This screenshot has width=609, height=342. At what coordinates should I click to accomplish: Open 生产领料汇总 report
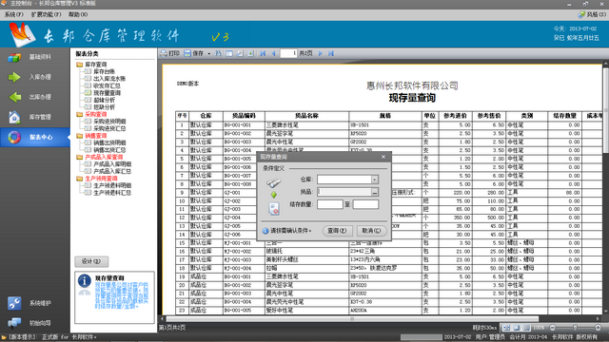click(112, 192)
